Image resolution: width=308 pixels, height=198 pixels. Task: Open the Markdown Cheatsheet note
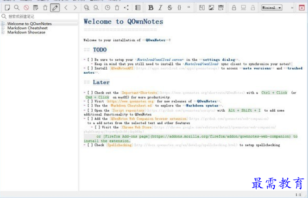(x=26, y=28)
